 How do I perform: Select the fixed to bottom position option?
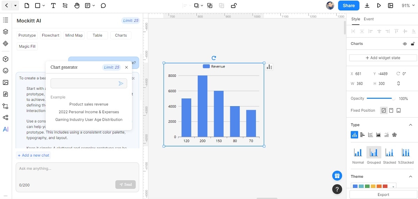coord(398,110)
